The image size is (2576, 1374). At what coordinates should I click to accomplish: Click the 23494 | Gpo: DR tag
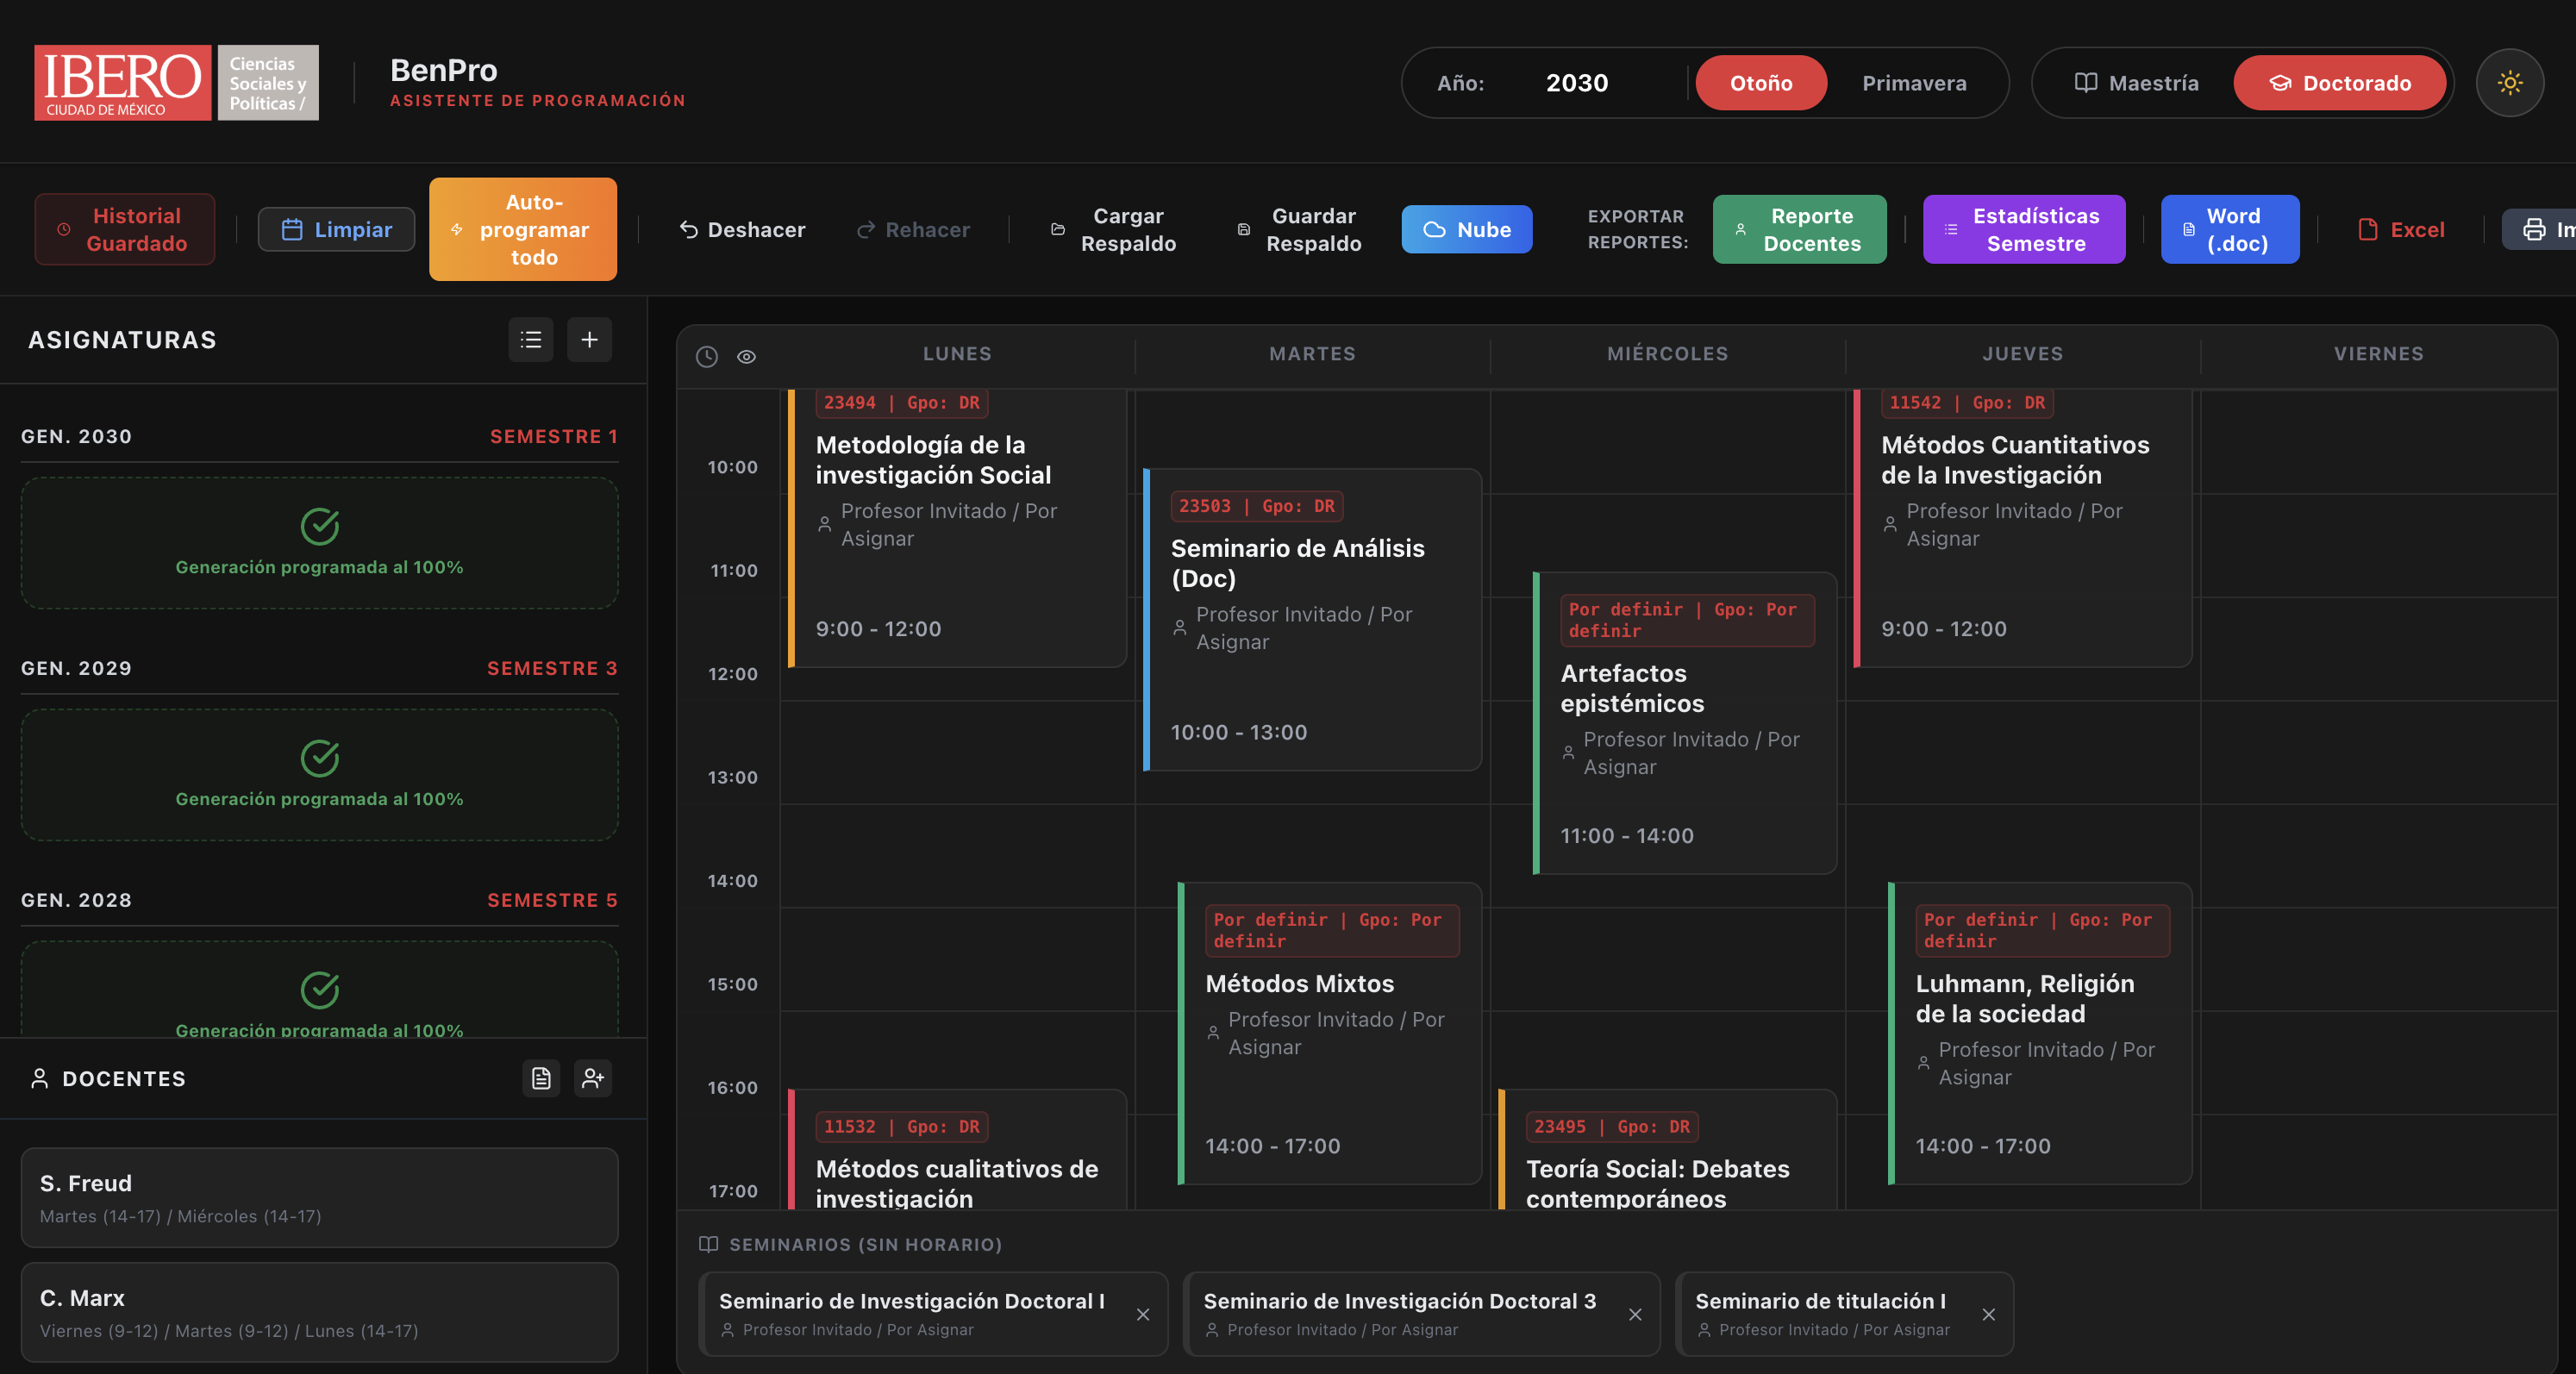click(x=902, y=403)
